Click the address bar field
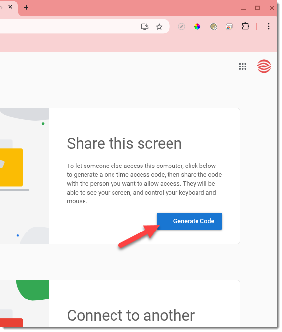This screenshot has width=282, height=332. (85, 26)
